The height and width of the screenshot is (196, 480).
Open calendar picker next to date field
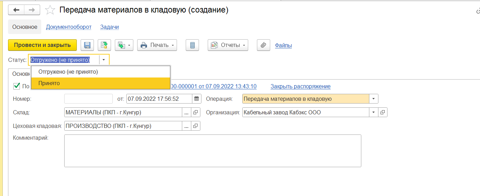197,99
